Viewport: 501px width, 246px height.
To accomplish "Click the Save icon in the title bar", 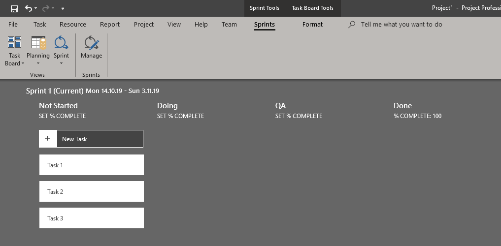I will click(x=14, y=8).
